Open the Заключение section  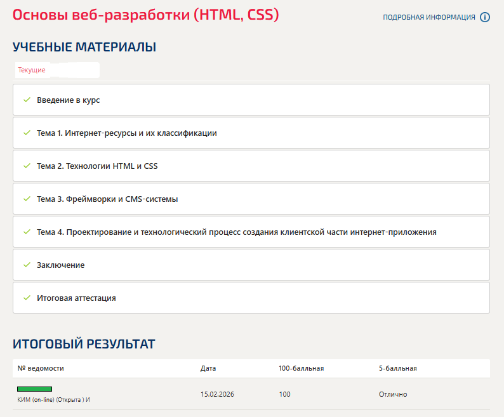pos(60,265)
